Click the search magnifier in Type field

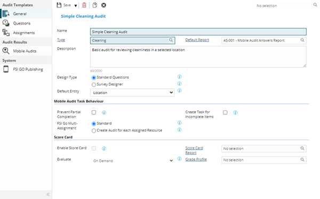click(171, 40)
